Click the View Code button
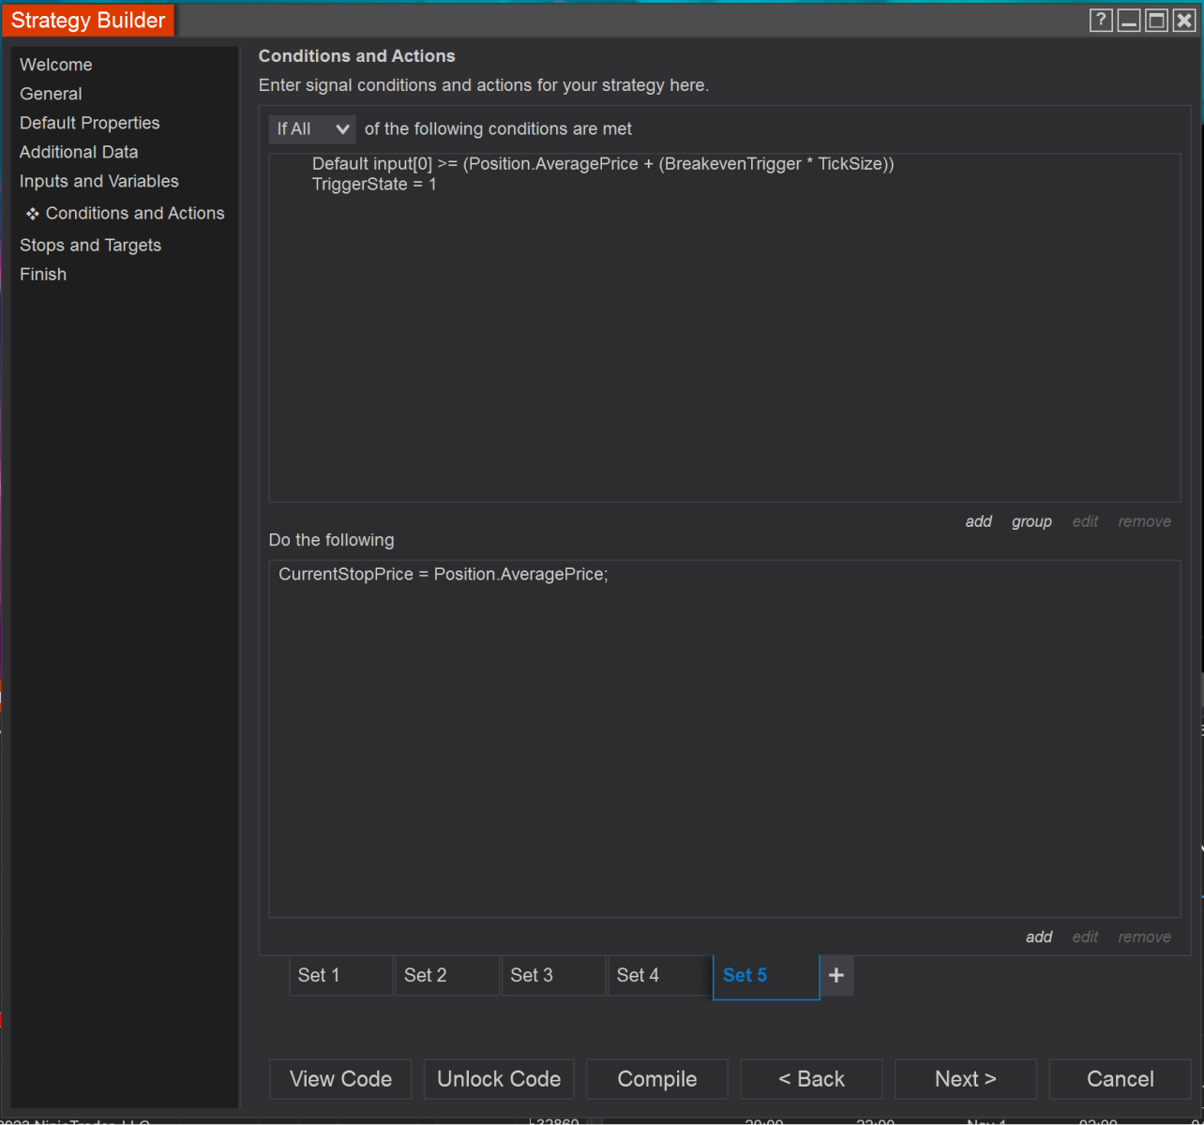The height and width of the screenshot is (1125, 1204). (x=340, y=1079)
